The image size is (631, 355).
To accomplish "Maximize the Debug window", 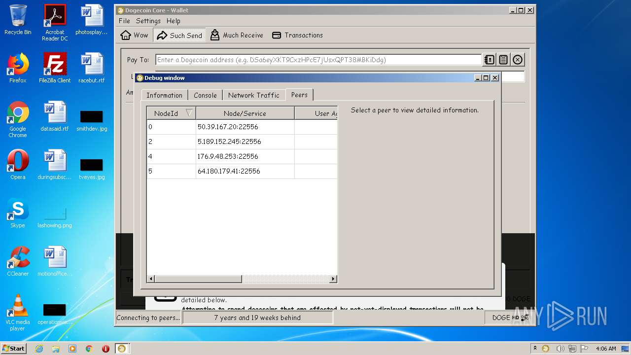I will pyautogui.click(x=486, y=78).
